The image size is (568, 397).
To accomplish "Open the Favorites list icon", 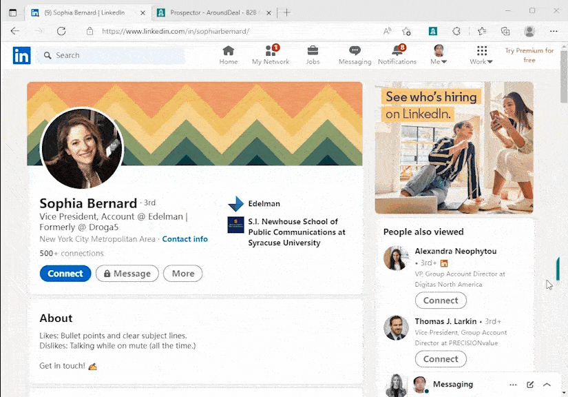I will click(x=482, y=31).
